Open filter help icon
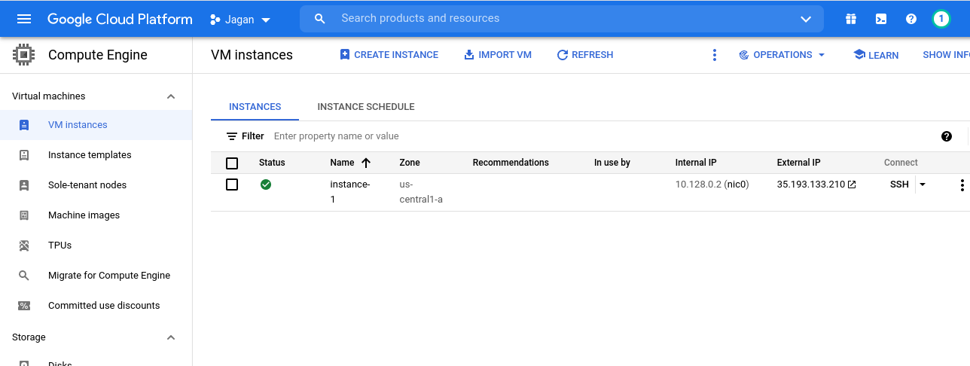This screenshot has width=970, height=366. click(x=947, y=136)
